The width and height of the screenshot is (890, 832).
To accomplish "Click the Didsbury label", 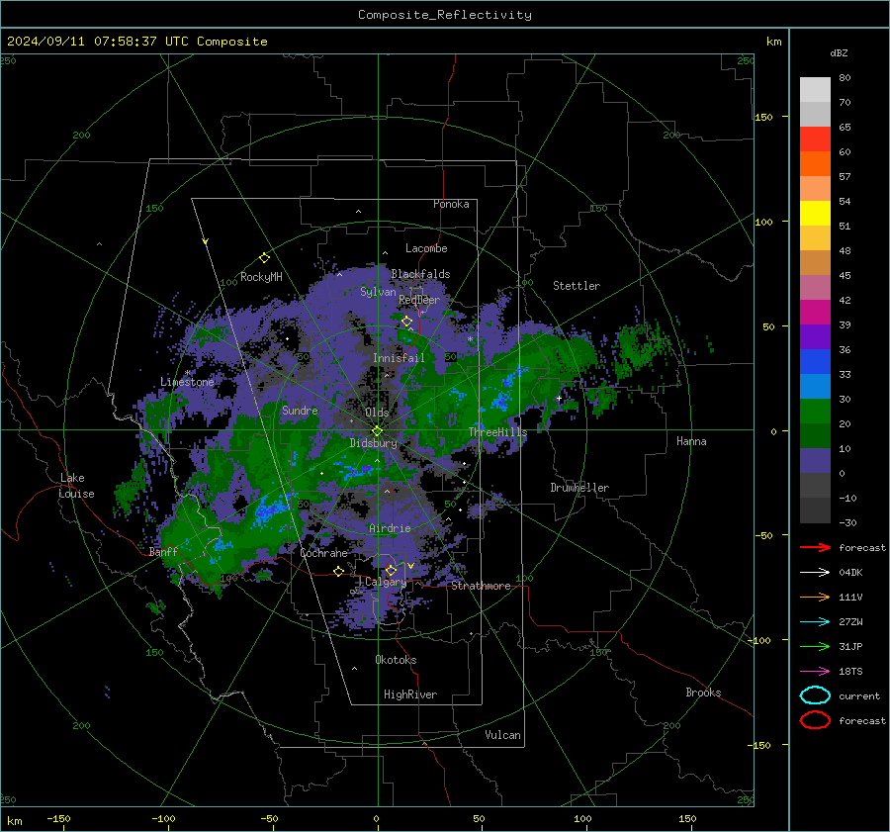I will pos(373,443).
